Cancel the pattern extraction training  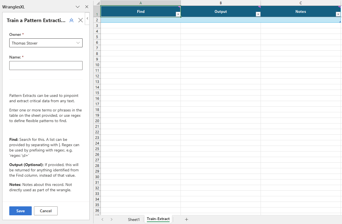[x=46, y=211]
